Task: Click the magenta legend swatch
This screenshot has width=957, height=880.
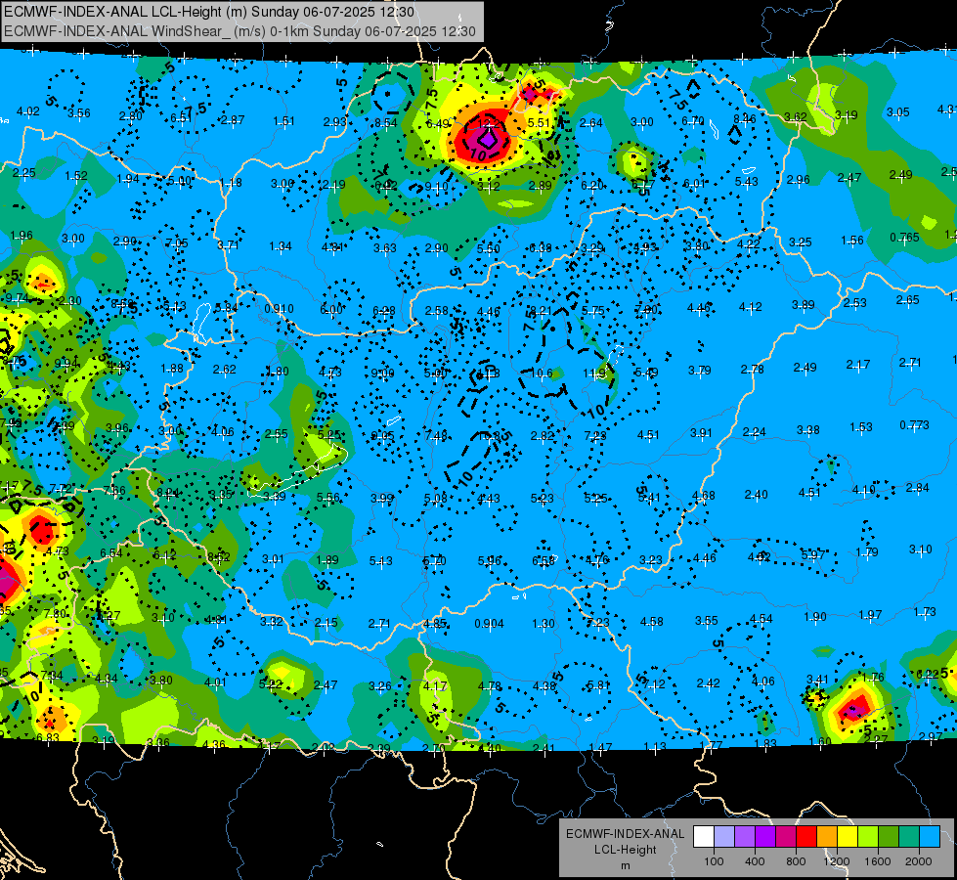Action: 786,836
